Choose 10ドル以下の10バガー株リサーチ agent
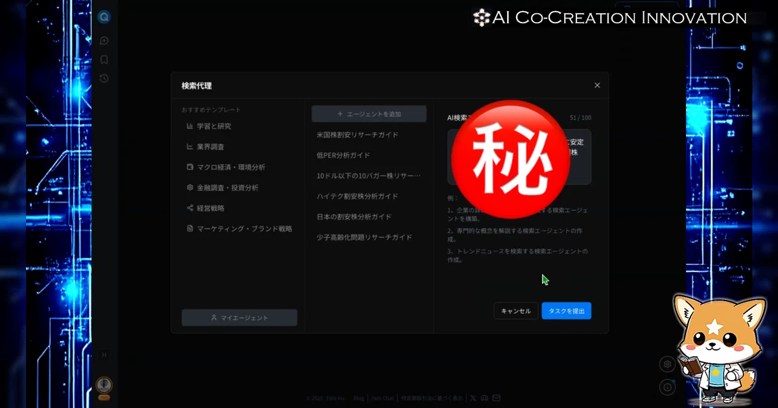The height and width of the screenshot is (408, 778). (369, 176)
